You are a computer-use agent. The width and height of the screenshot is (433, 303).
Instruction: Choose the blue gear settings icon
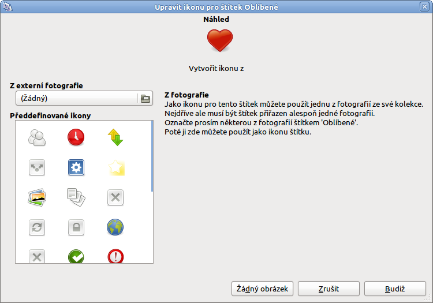[x=76, y=167]
